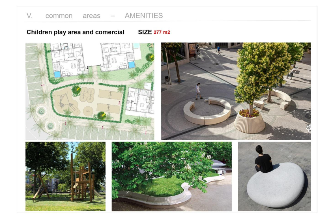This screenshot has width=331, height=222.
Task: Click the wooden playground tower photo
Action: pyautogui.click(x=65, y=176)
